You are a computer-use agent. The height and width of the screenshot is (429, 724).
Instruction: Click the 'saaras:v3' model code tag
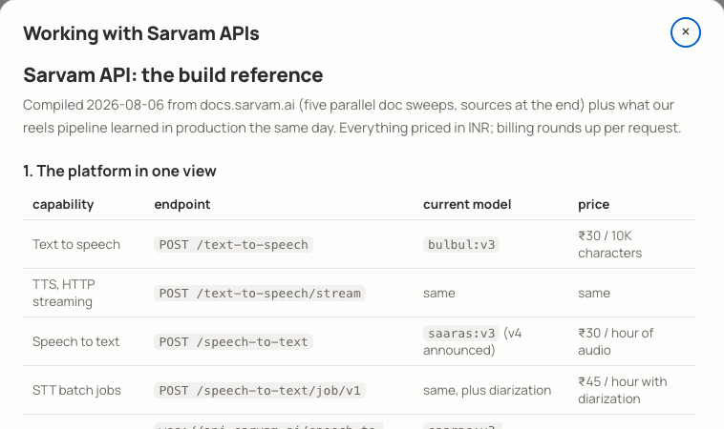(461, 333)
